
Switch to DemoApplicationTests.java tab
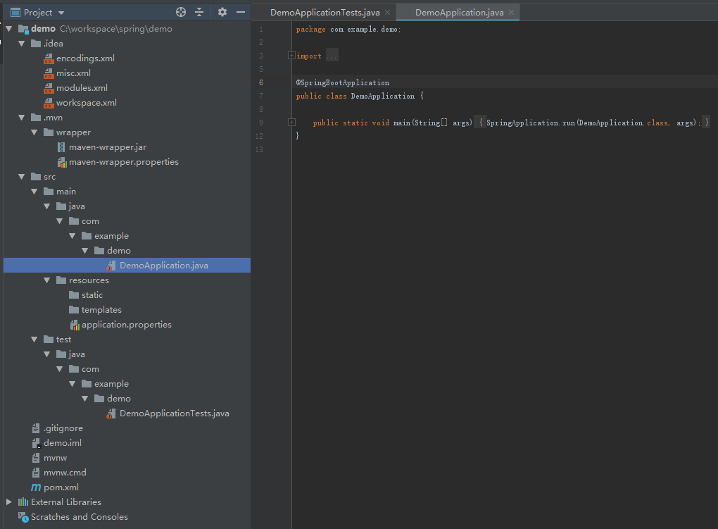point(325,13)
